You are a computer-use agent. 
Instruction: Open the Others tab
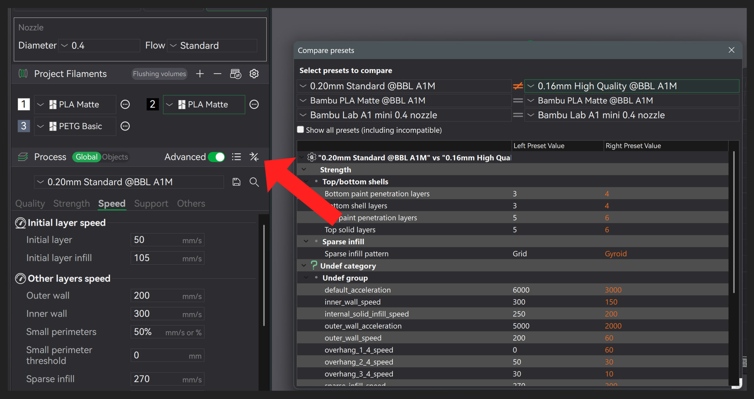pyautogui.click(x=191, y=204)
